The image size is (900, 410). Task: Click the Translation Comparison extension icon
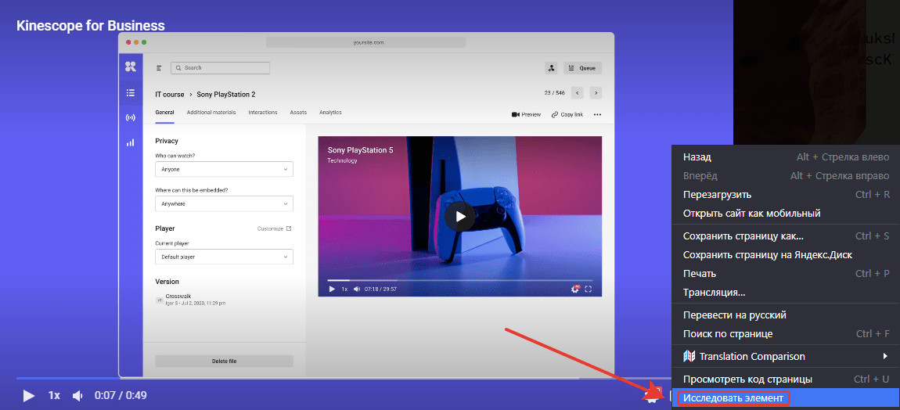(x=689, y=357)
